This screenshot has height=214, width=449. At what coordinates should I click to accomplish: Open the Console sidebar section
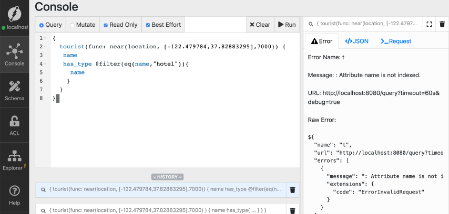click(x=15, y=55)
